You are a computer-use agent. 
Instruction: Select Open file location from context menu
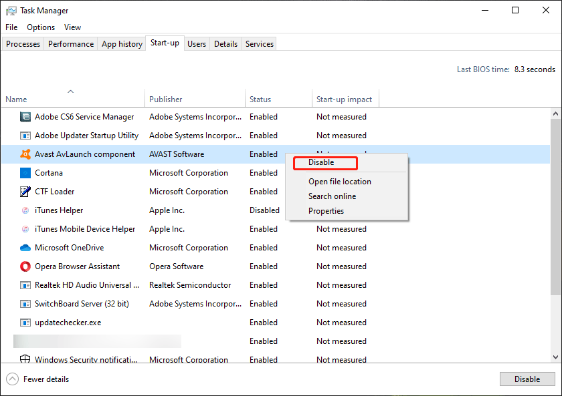[x=339, y=181]
